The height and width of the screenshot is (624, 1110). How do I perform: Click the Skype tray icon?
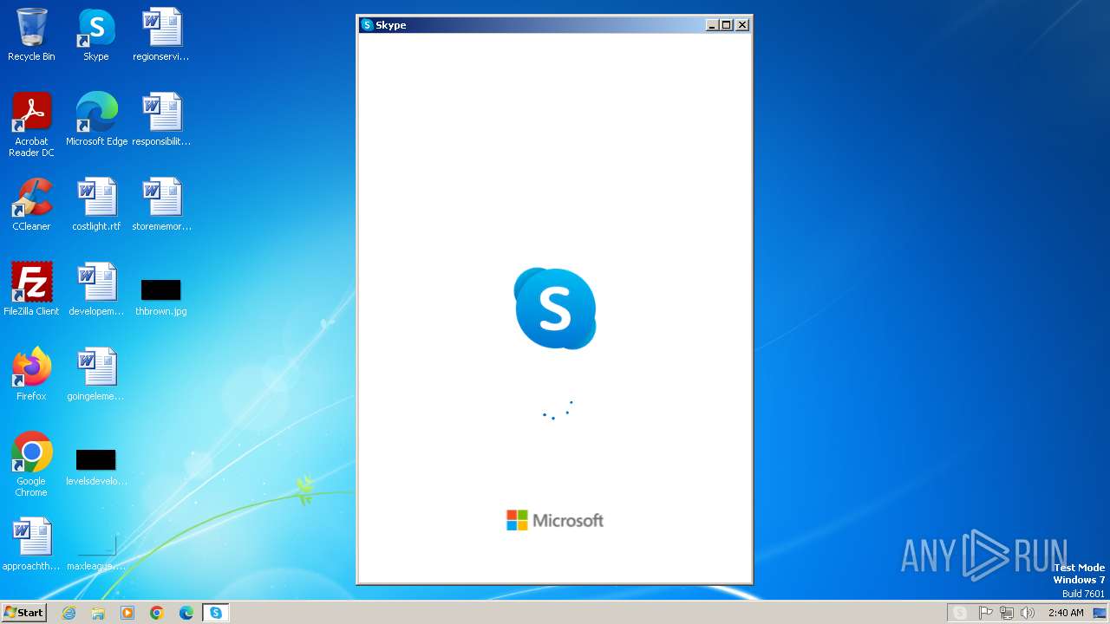(x=960, y=613)
